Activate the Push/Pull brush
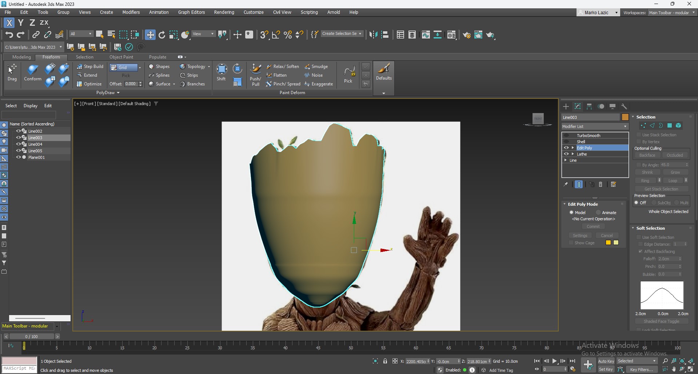 [x=256, y=75]
